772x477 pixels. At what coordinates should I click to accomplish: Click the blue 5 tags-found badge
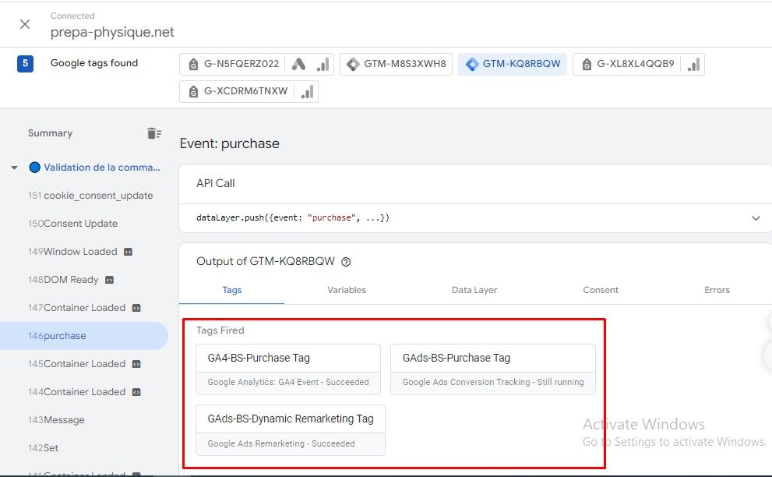click(x=25, y=64)
